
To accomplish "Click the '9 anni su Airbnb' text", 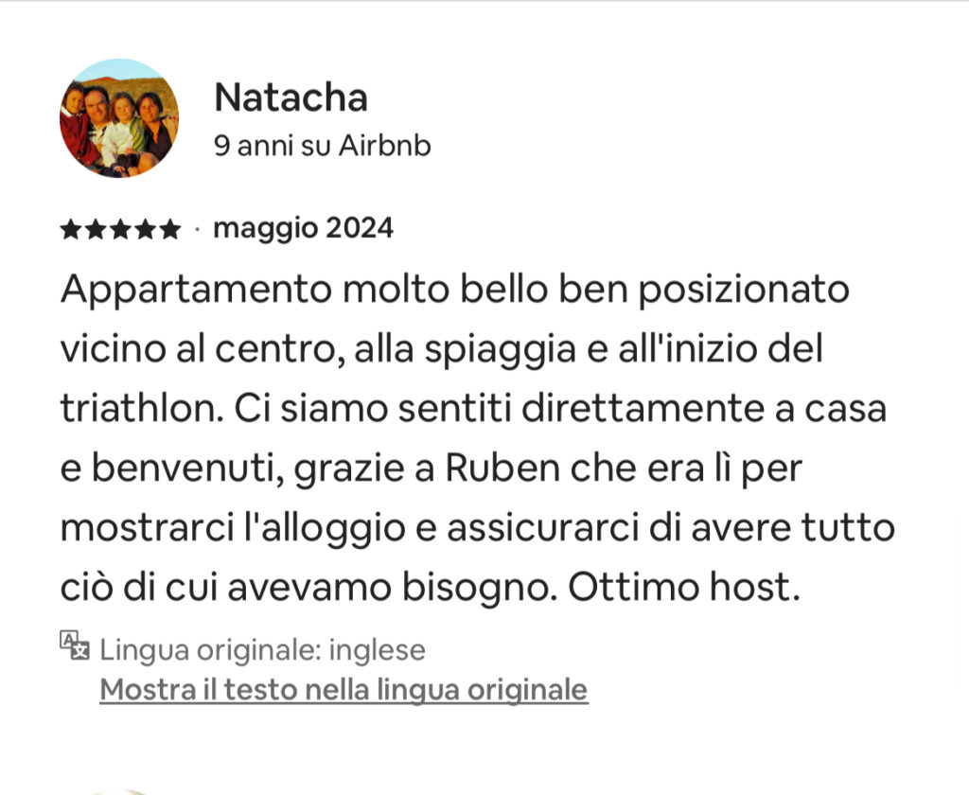I will click(323, 147).
